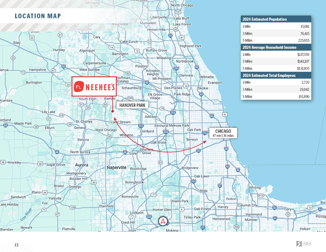
Task: Click the Route 22 highway shield
Action: (x=149, y=41)
